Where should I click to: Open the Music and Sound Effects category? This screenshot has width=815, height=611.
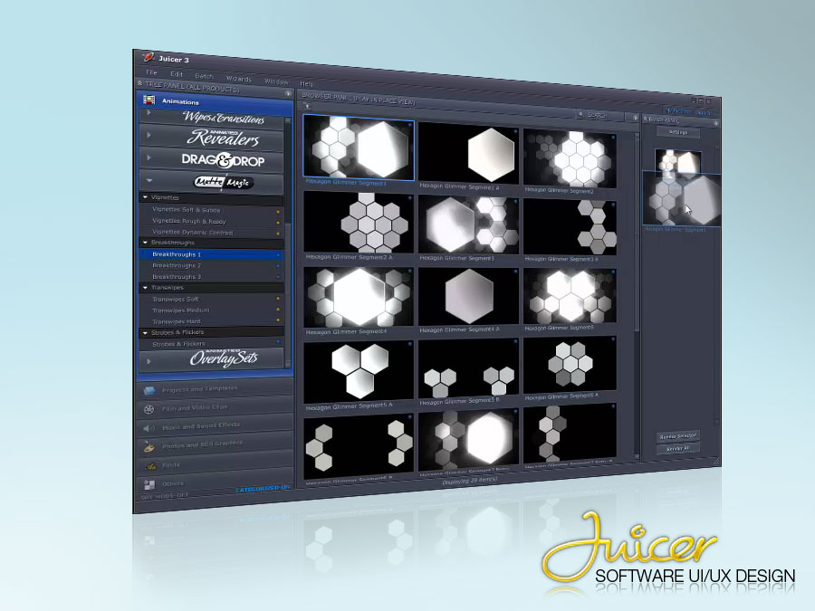point(216,427)
